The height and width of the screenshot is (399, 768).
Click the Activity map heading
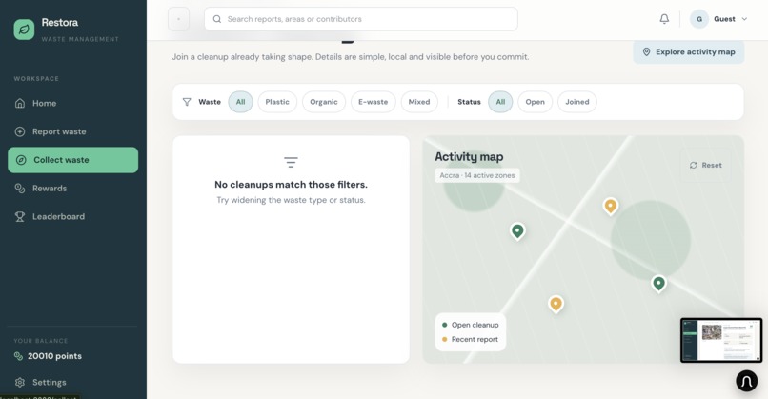(469, 157)
